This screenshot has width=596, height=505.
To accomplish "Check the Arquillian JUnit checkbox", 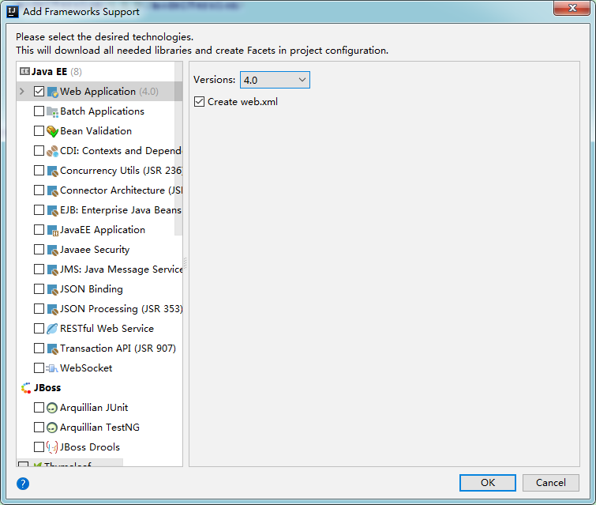I will coord(39,408).
